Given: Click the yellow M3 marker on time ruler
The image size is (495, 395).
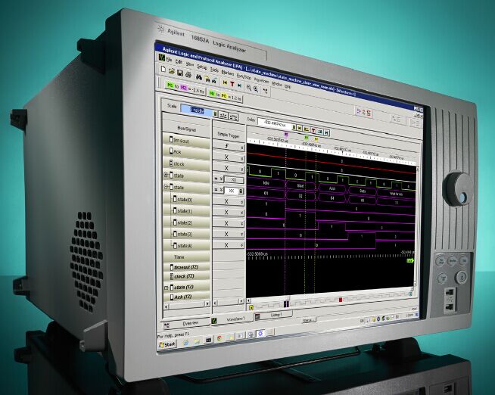Looking at the screenshot, I should point(316,138).
